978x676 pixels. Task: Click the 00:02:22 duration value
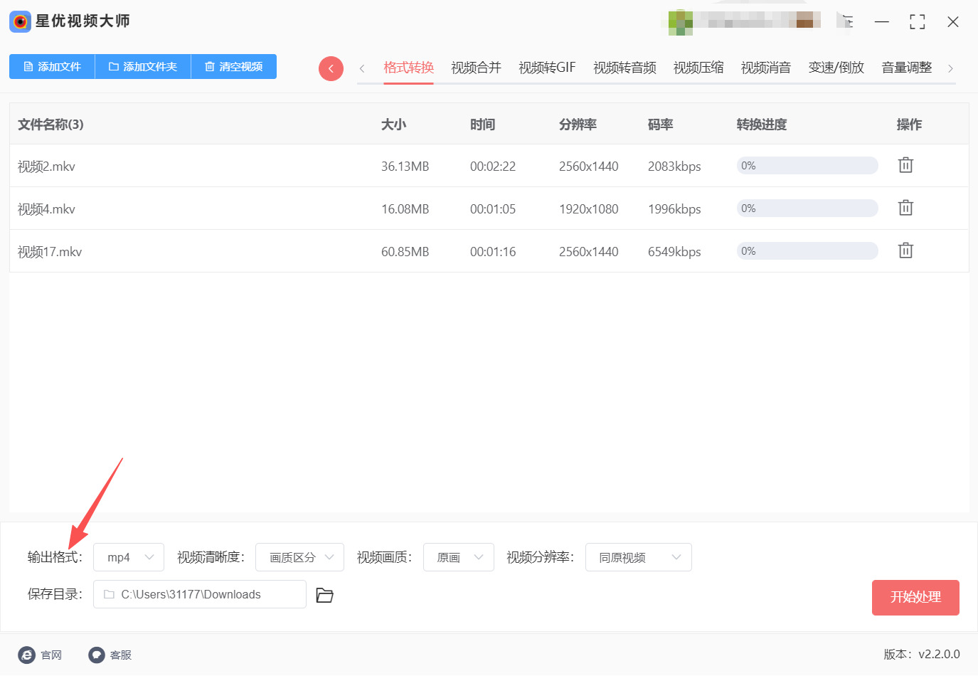pyautogui.click(x=493, y=167)
